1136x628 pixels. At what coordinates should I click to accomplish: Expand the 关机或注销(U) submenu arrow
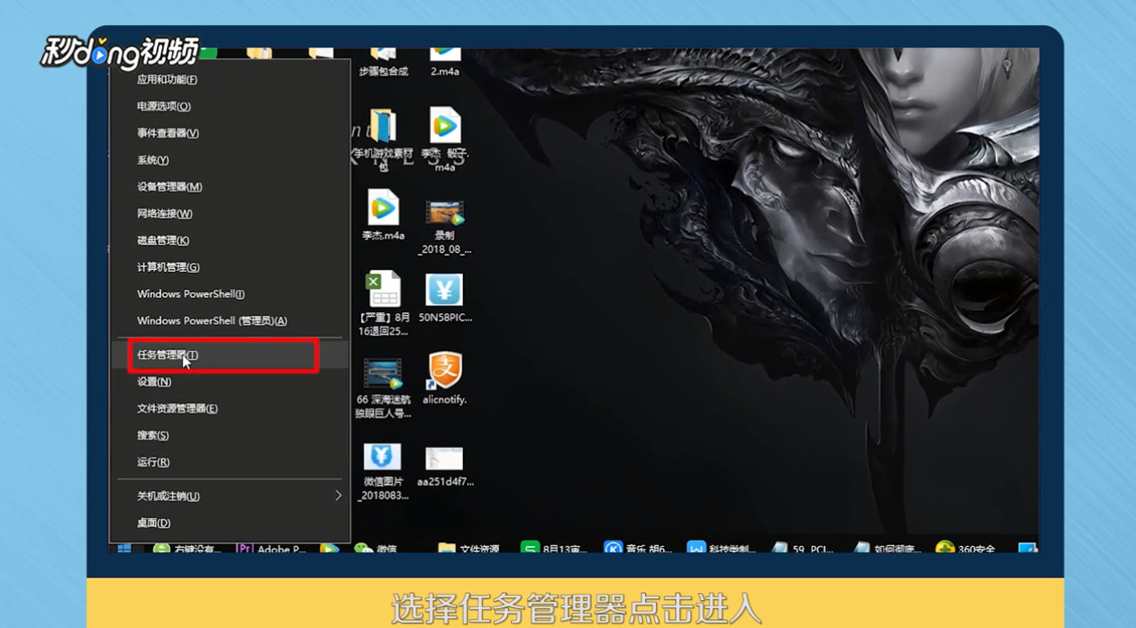click(x=338, y=496)
